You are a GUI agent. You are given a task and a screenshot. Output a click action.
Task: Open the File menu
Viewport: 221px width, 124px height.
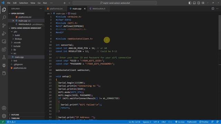[9, 3]
